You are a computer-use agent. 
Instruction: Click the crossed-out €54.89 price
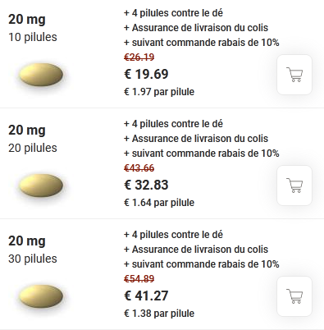(139, 279)
